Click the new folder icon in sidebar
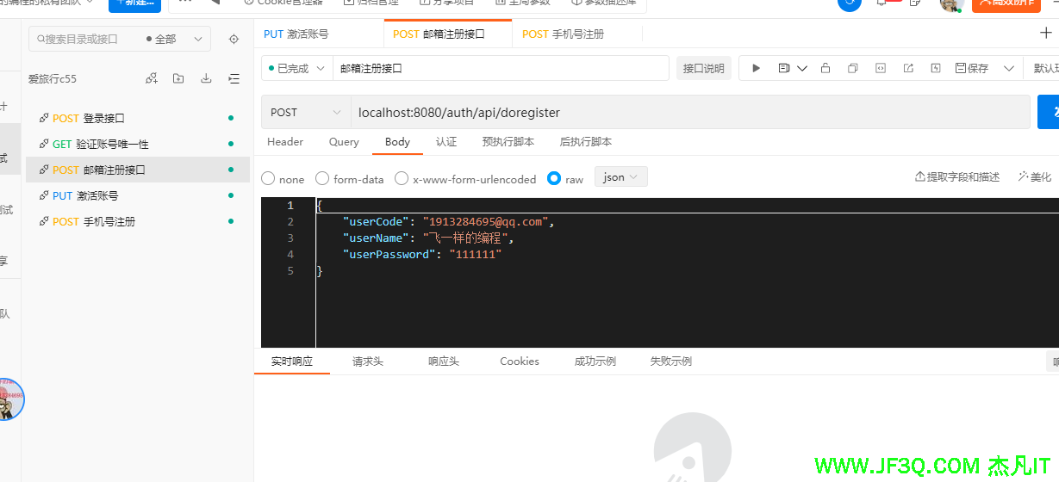Image resolution: width=1059 pixels, height=482 pixels. [x=178, y=78]
